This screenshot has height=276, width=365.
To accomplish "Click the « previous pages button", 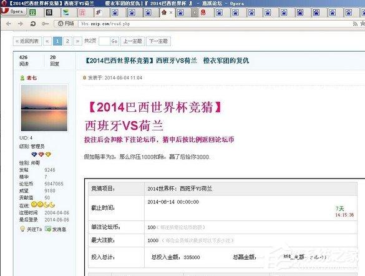I will click(47, 41).
